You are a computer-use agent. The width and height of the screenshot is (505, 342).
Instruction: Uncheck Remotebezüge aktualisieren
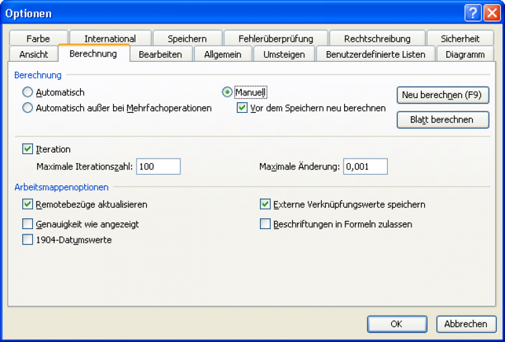coord(28,204)
